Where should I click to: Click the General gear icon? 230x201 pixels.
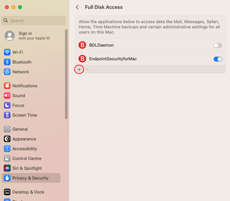click(x=7, y=129)
